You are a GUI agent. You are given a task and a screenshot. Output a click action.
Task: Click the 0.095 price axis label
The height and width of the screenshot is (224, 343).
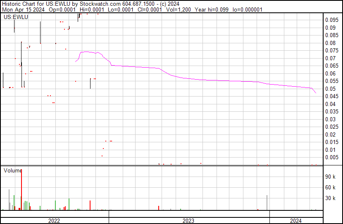coord(331,20)
